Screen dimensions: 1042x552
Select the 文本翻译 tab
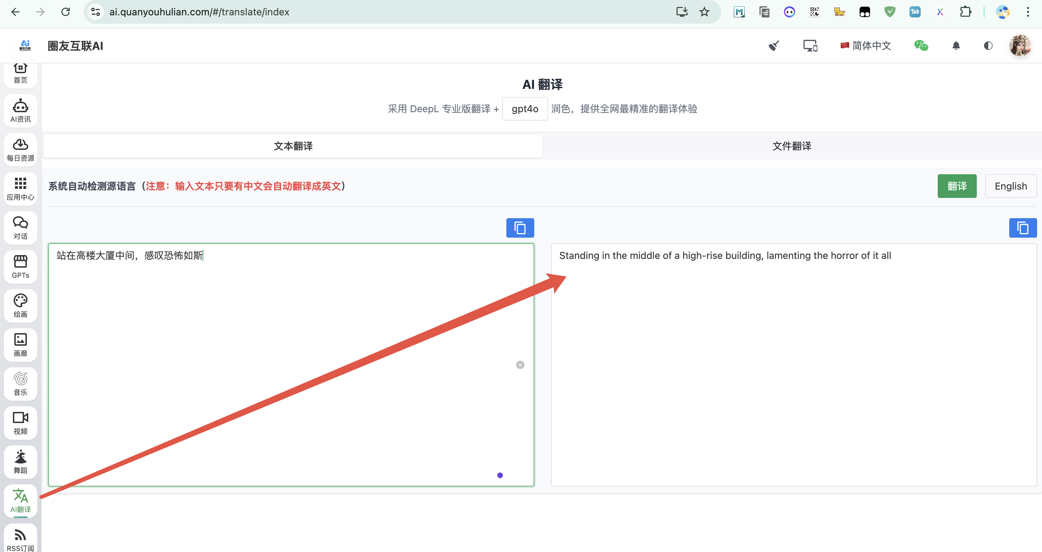293,146
